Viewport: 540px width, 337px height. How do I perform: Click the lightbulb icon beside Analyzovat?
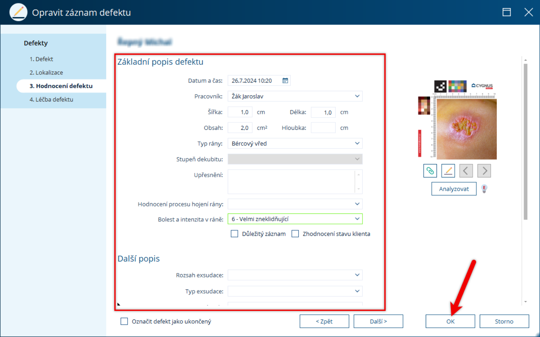[484, 189]
